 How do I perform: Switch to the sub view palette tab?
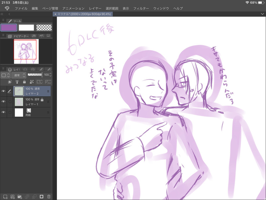[34, 36]
